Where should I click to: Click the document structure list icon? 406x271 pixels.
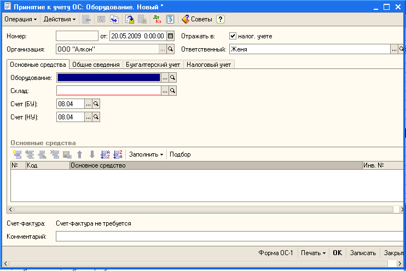170,19
